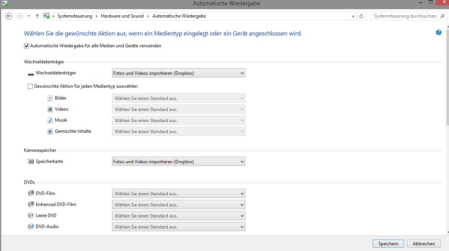Click the Musik note icon
This screenshot has height=251, width=449.
pyautogui.click(x=50, y=120)
